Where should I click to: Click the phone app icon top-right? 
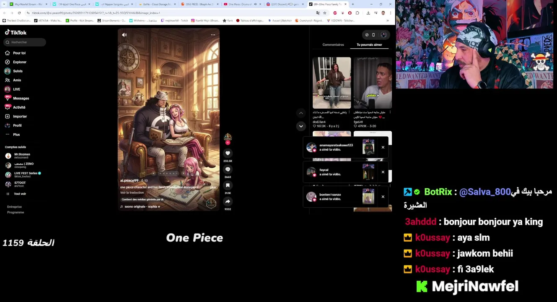[x=373, y=35]
